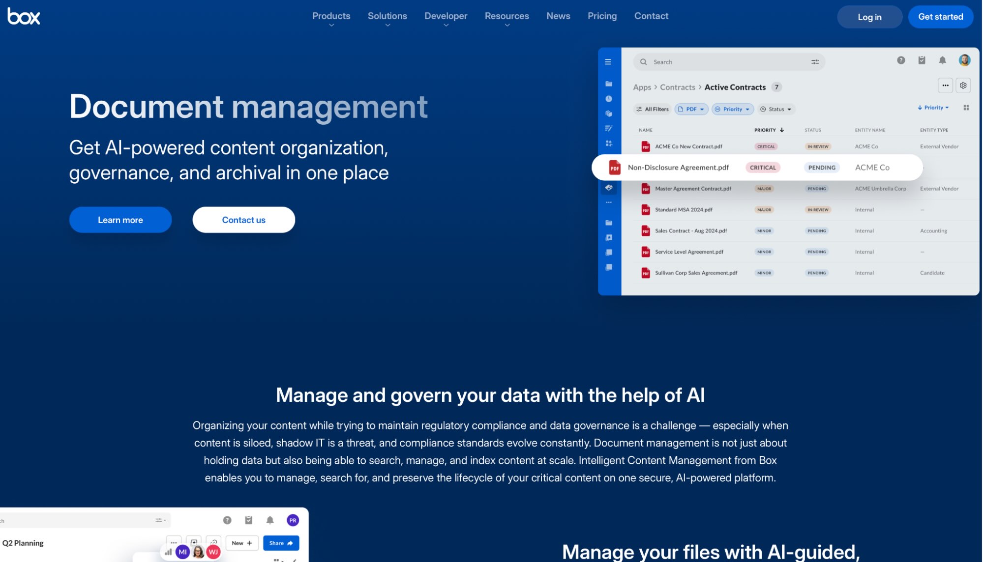Screen dimensions: 983x562
Task: Expand the Status filter dropdown
Action: tap(776, 109)
